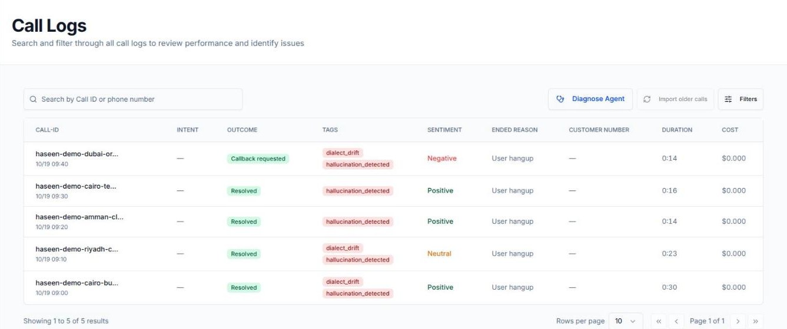787x329 pixels.
Task: Click the 0:30 duration value
Action: 669,287
